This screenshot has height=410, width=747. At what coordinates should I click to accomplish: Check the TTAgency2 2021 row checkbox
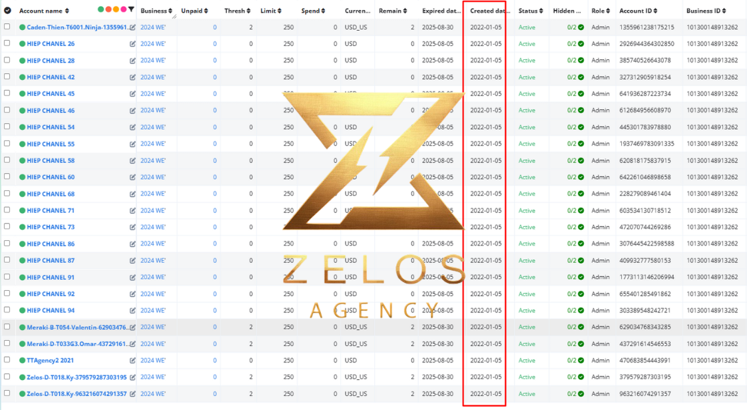click(7, 360)
